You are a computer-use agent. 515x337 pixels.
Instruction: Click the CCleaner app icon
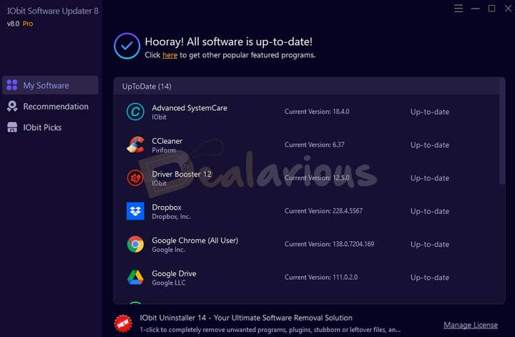[135, 145]
